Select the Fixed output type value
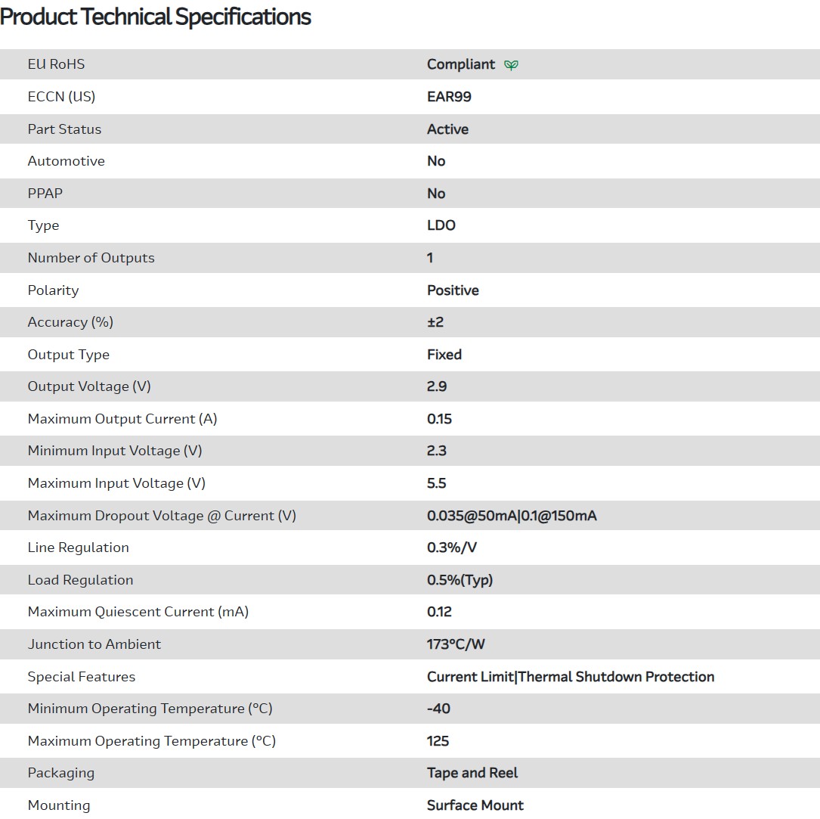This screenshot has height=819, width=820. (444, 355)
